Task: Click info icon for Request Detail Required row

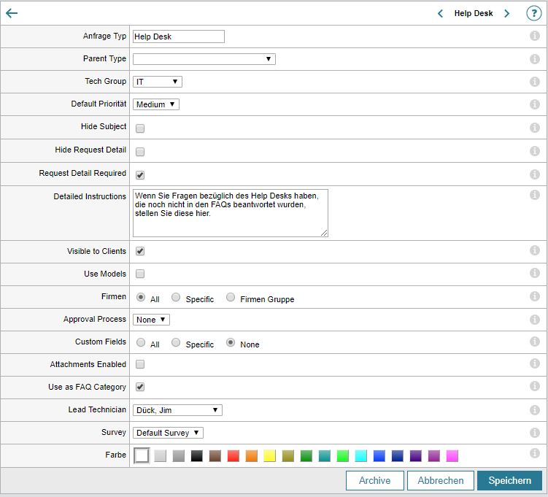Action: click(535, 174)
